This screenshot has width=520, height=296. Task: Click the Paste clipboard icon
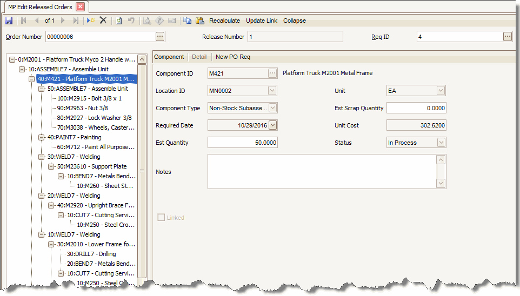pyautogui.click(x=199, y=21)
